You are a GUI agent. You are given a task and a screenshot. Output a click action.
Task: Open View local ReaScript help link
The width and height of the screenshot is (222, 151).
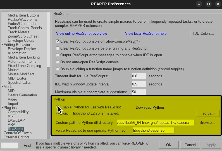tap(146, 33)
